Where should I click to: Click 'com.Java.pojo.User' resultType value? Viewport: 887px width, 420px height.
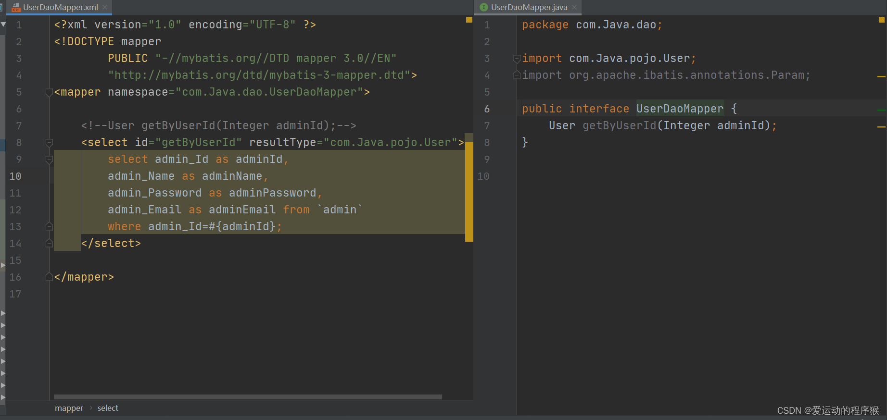click(x=391, y=143)
